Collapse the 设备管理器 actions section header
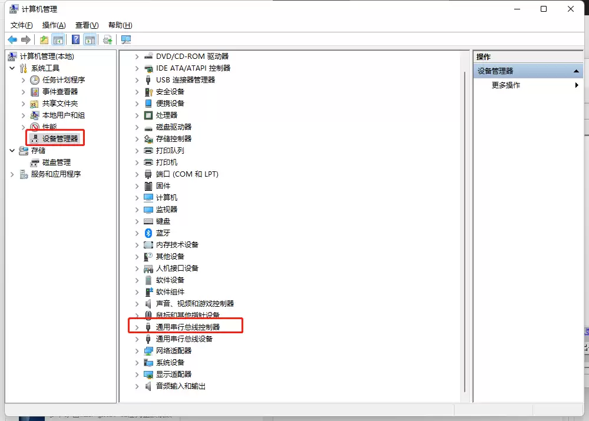 577,71
